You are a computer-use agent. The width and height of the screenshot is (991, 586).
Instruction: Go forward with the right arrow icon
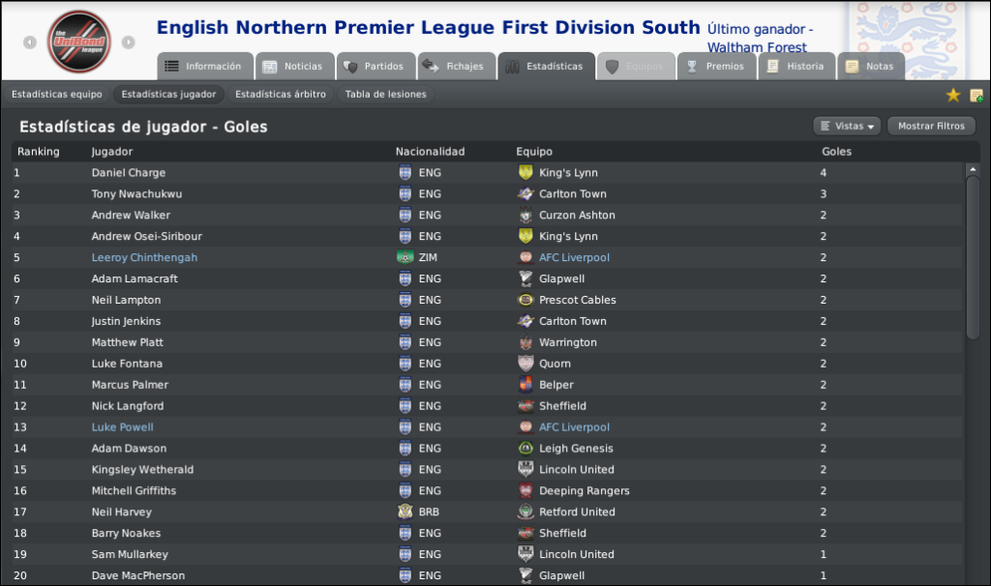(x=129, y=43)
